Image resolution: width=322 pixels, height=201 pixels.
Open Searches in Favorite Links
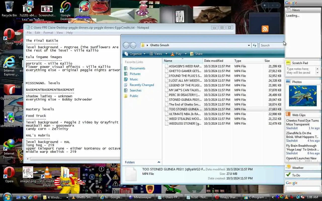136,90
